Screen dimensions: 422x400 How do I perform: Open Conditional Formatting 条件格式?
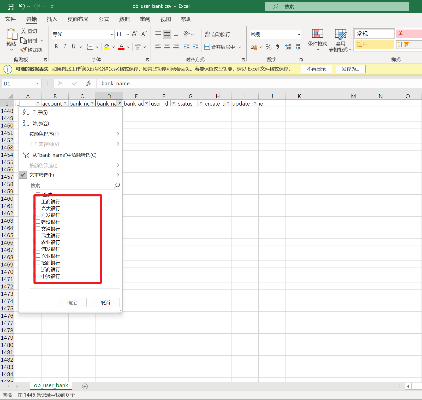(x=318, y=40)
